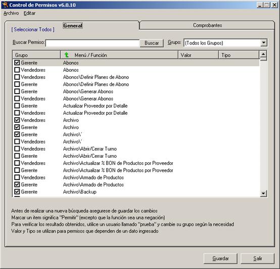Screen dimensions: 280x269
Task: Check Vendedores box for Archivo\Abrir/Cerrar Turno
Action: [17, 149]
